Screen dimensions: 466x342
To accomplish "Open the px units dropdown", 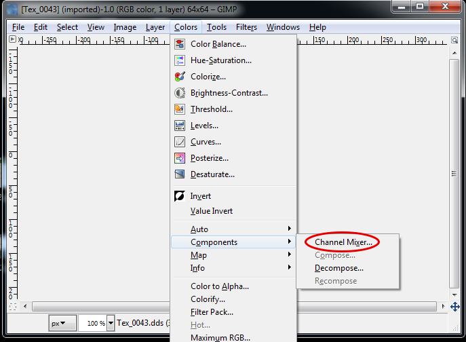I will click(62, 323).
